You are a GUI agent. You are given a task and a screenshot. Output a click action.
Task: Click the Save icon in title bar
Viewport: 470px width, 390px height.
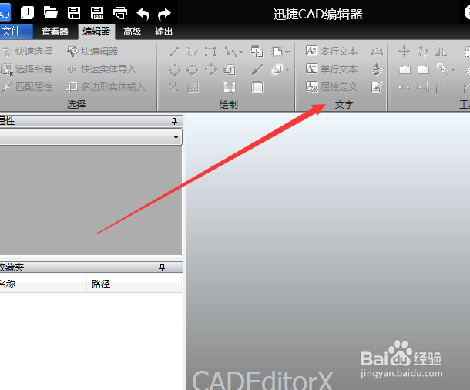74,13
